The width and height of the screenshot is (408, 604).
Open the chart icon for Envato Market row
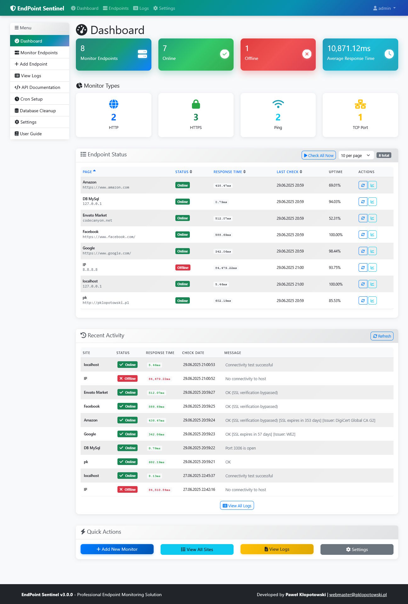[372, 218]
